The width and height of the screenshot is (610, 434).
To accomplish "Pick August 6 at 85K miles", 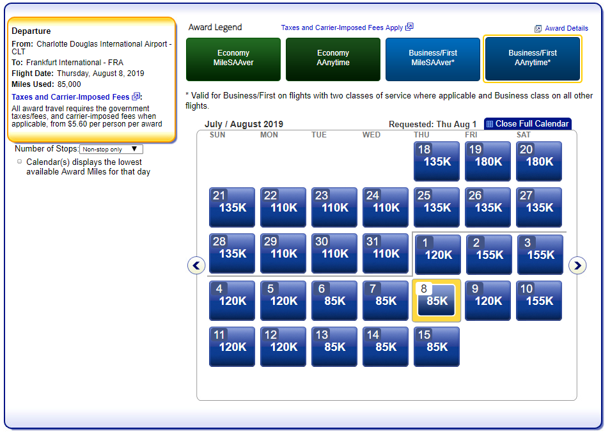I will (334, 300).
